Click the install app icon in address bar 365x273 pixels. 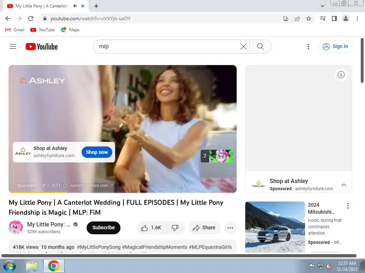pyautogui.click(x=286, y=18)
